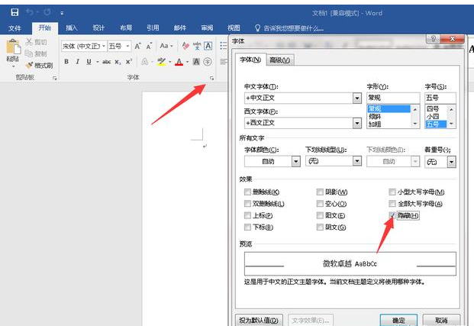Apply Italic formatting from the ribbon
Screen dimensions: 474x326
click(x=77, y=62)
